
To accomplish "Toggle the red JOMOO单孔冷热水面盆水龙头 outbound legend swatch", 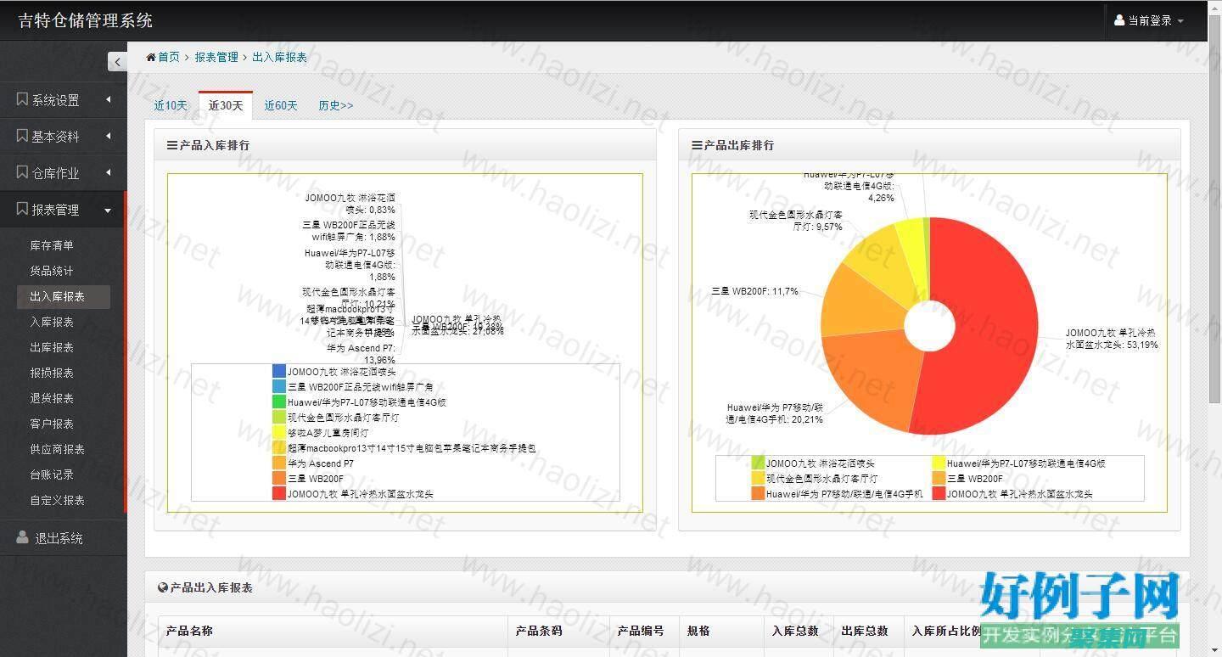I will (939, 493).
